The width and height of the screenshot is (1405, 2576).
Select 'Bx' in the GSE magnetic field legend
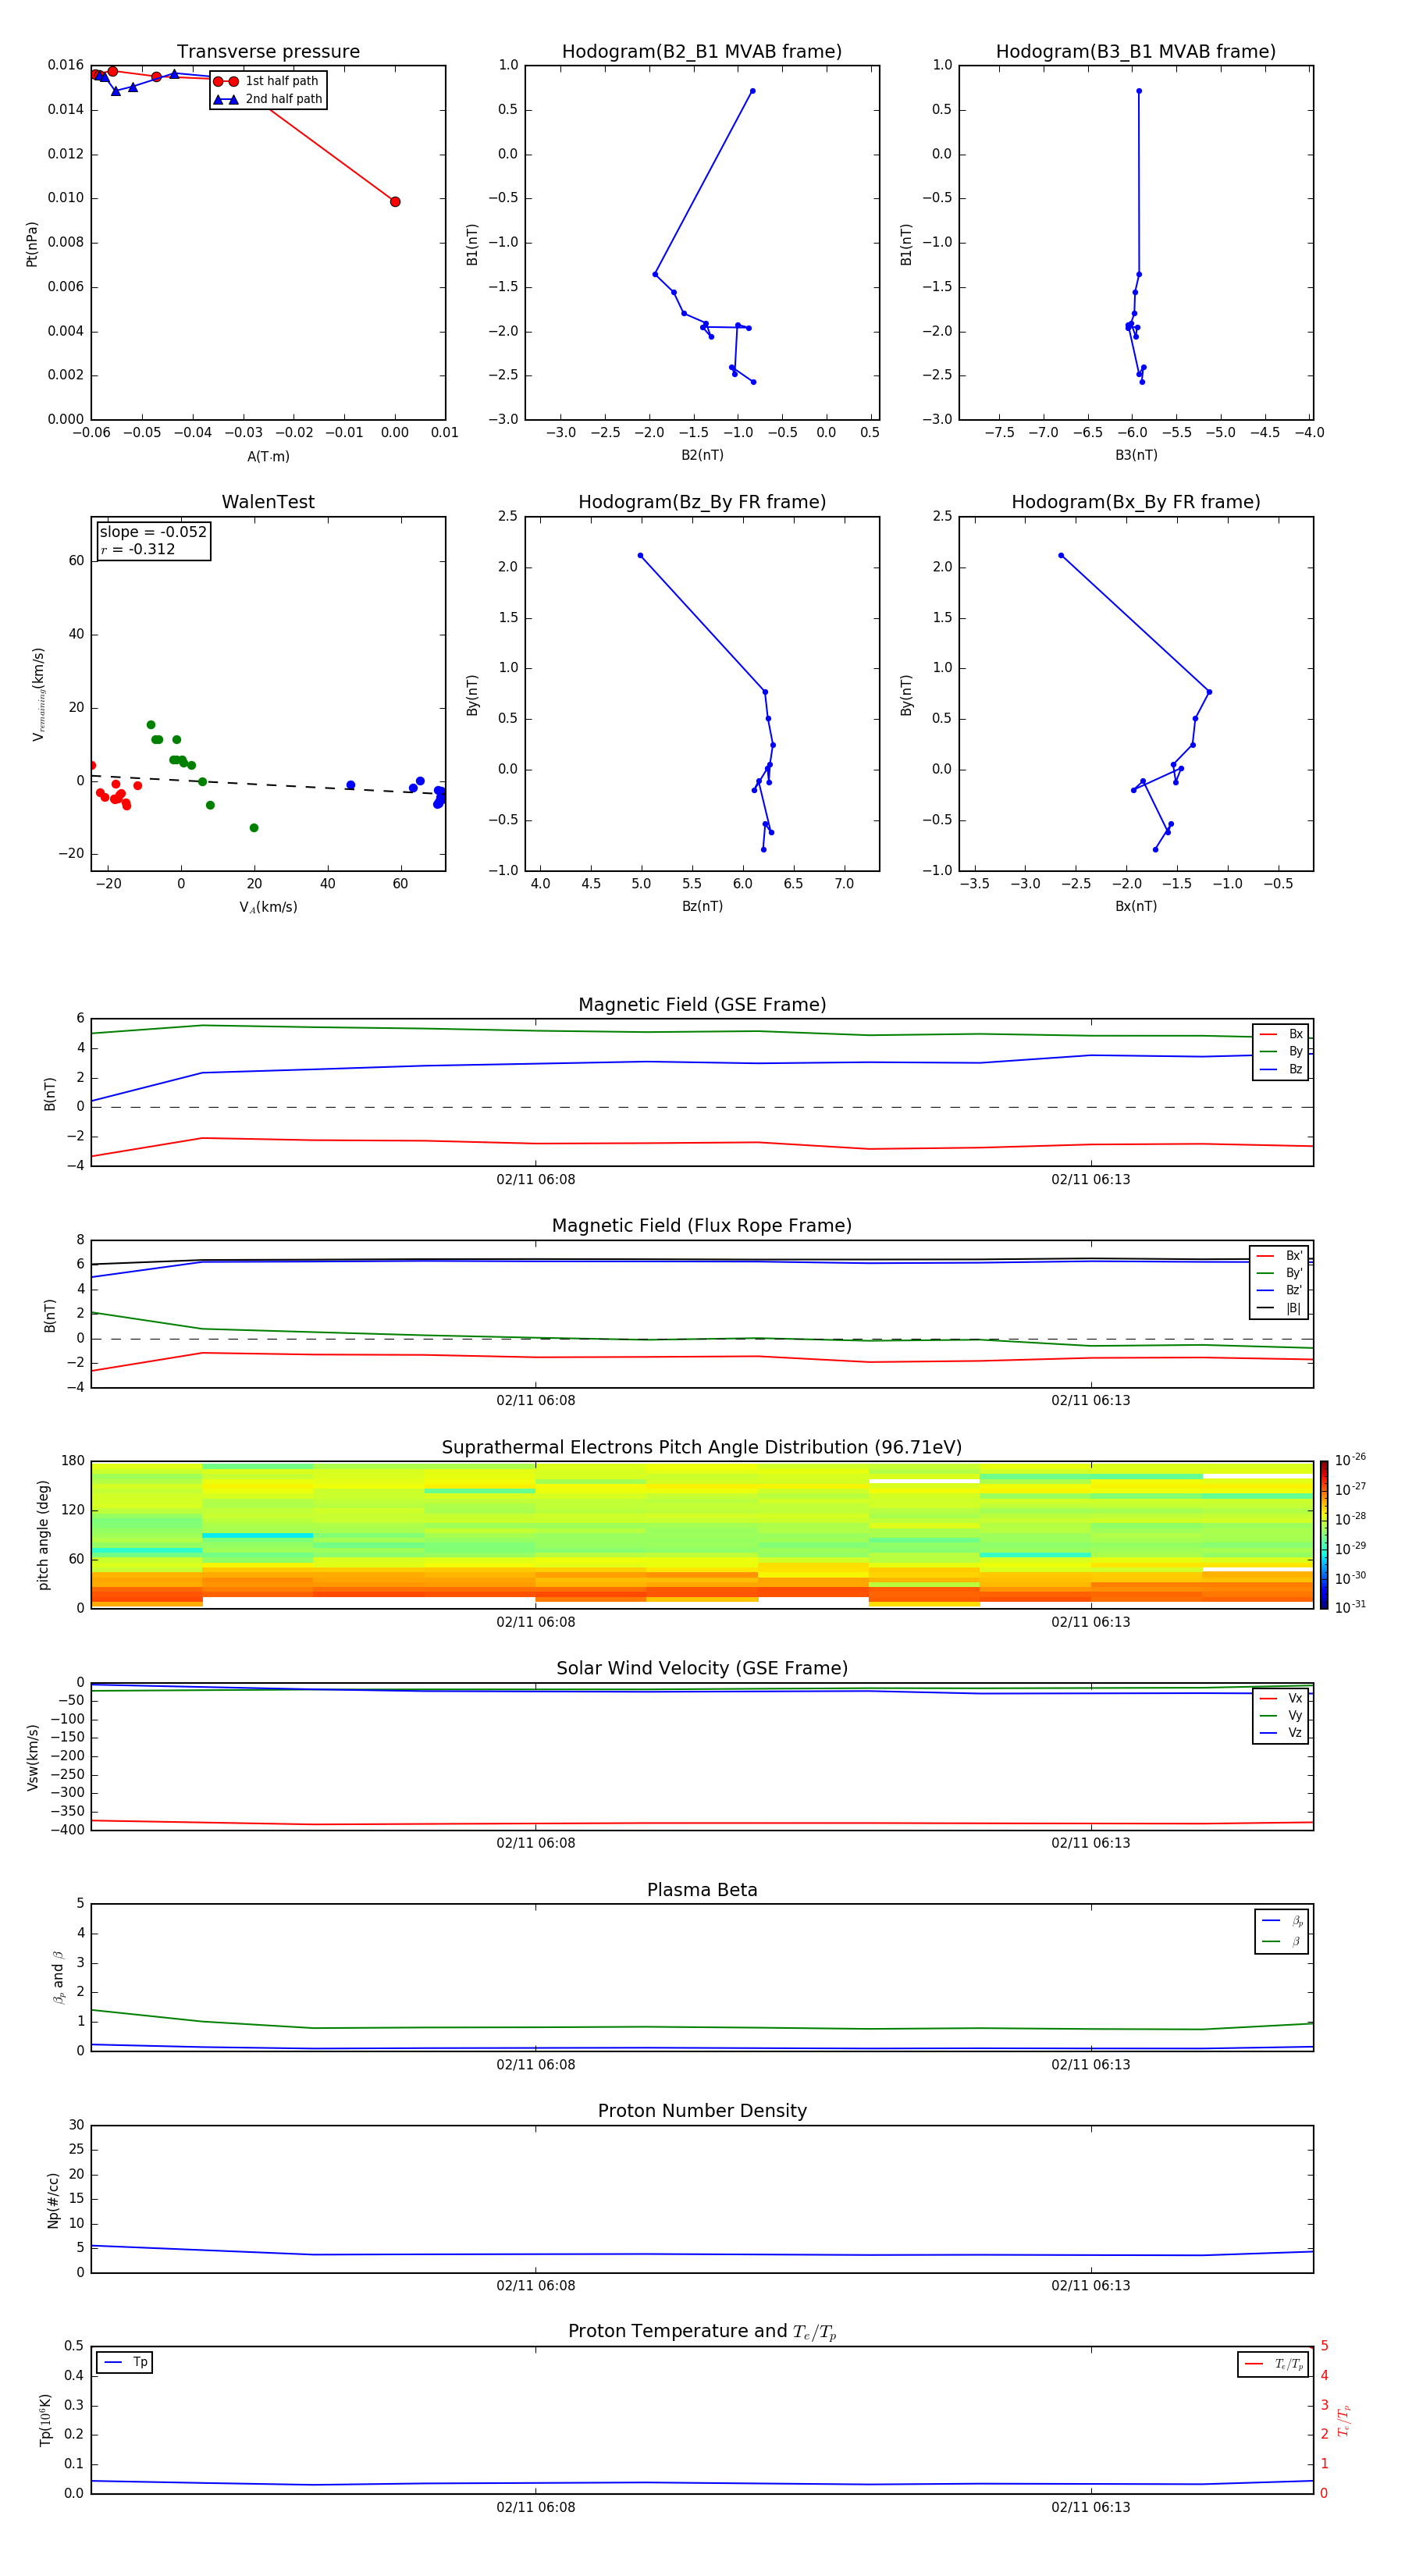(1281, 1034)
